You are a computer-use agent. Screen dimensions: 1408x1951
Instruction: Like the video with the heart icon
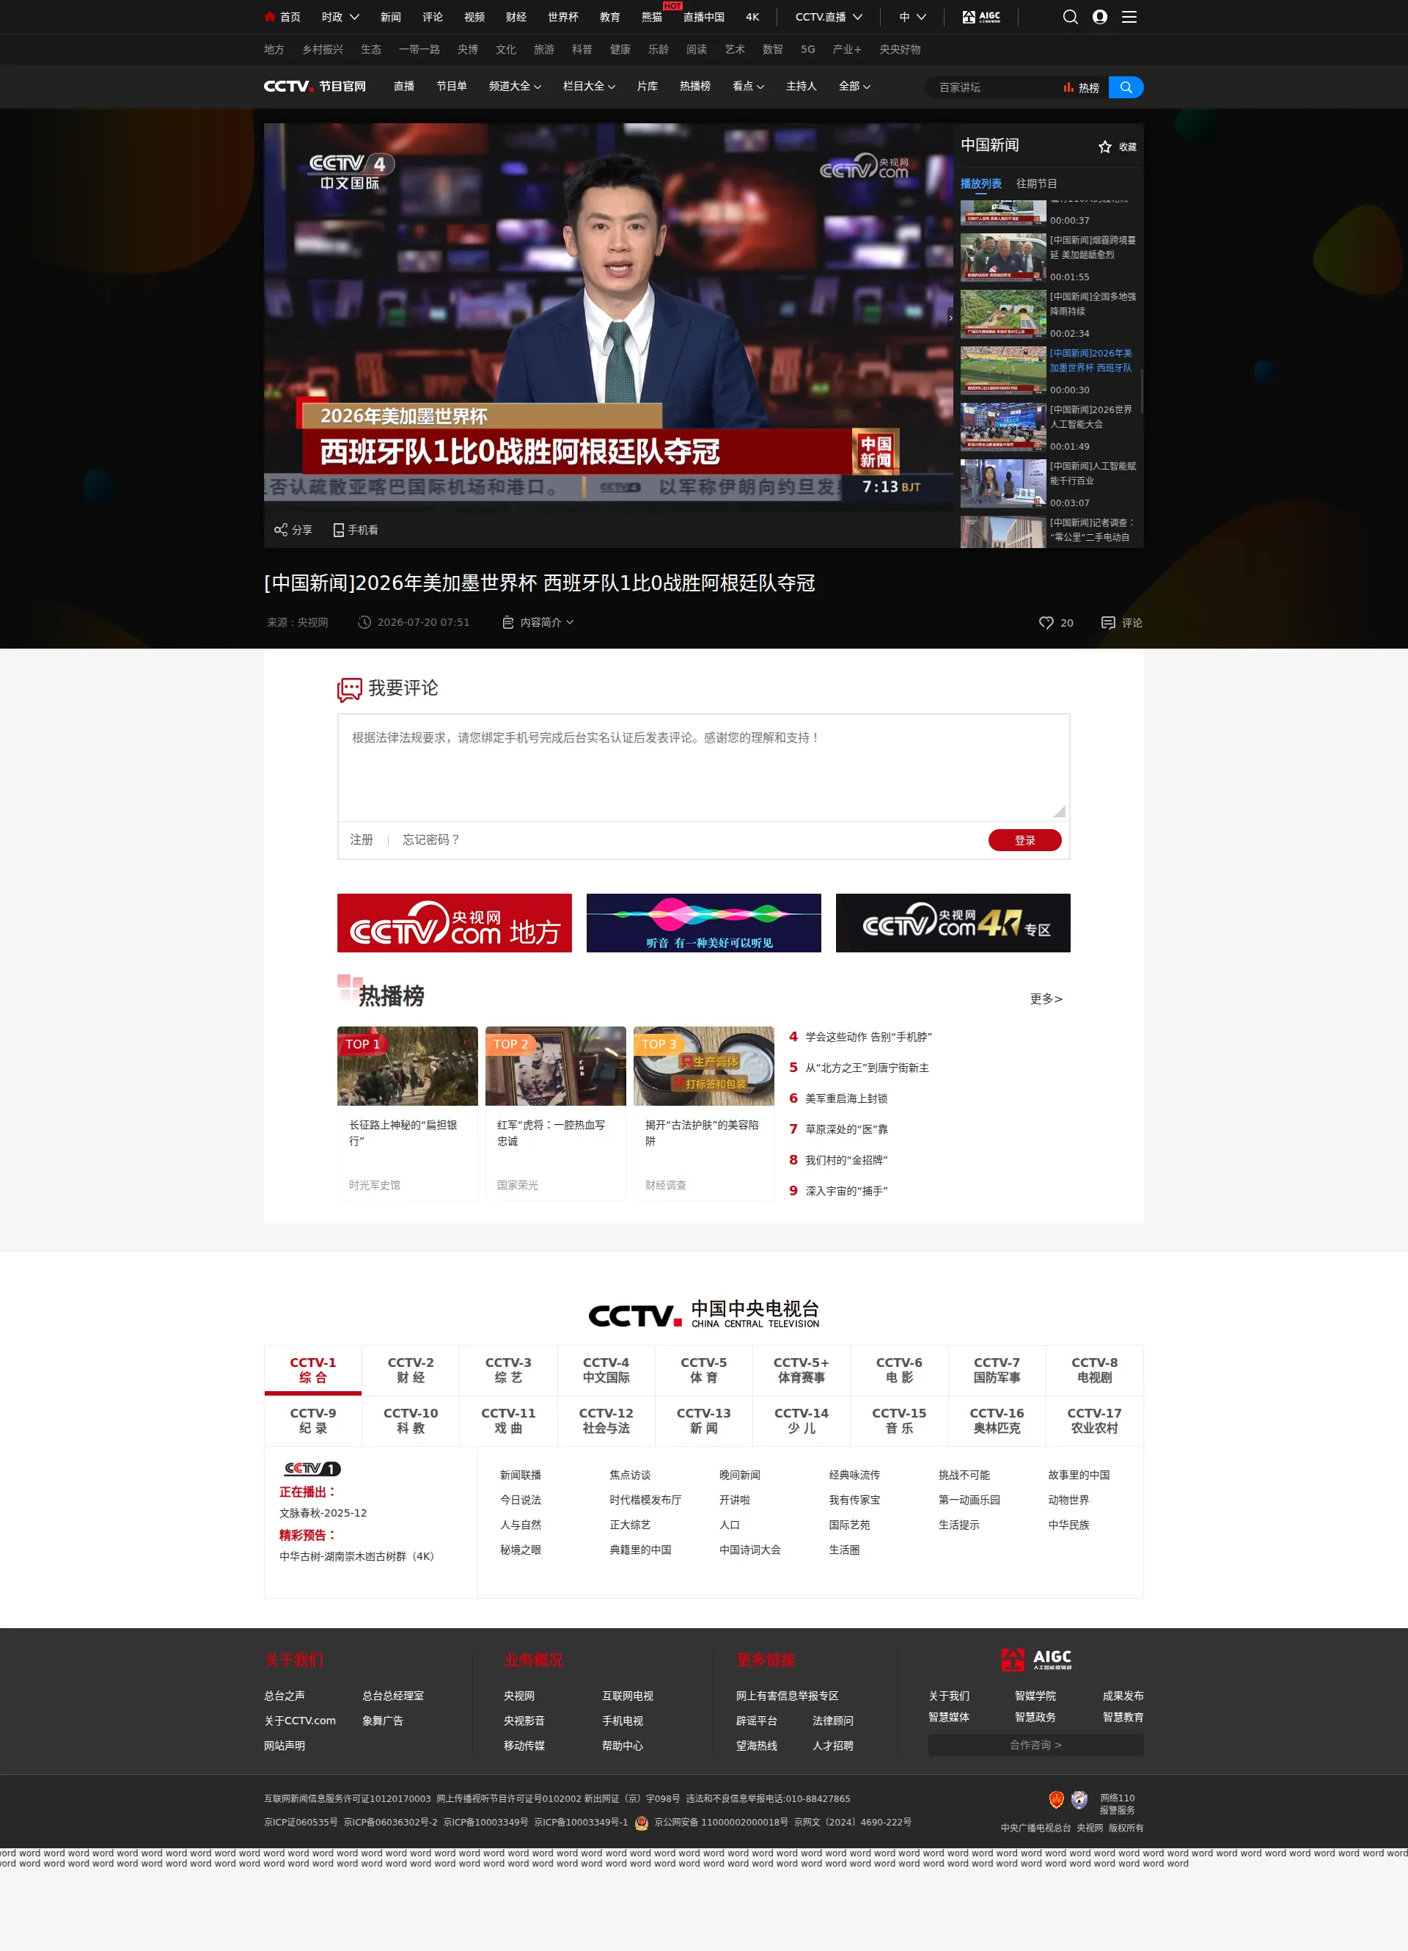(x=1045, y=623)
